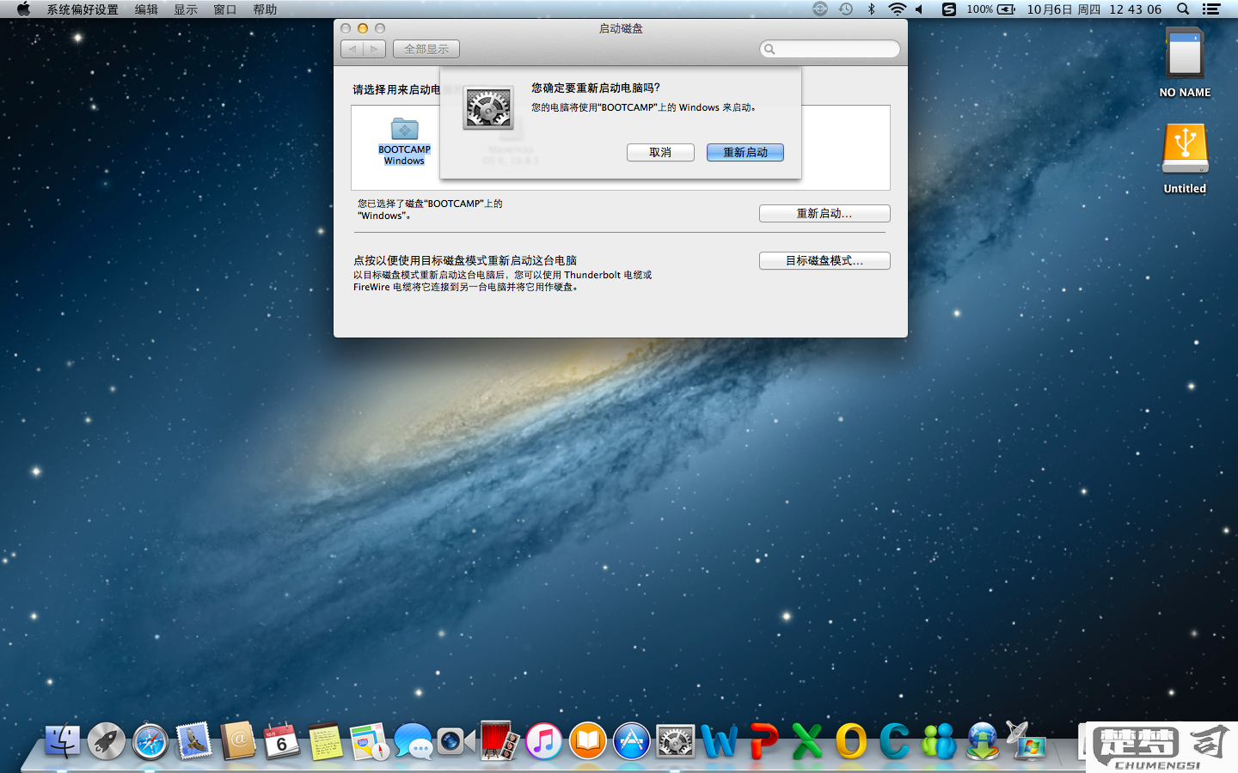Screen dimensions: 1238x773
Task: Confirm with blue 重新启动 dialog button
Action: 745,152
